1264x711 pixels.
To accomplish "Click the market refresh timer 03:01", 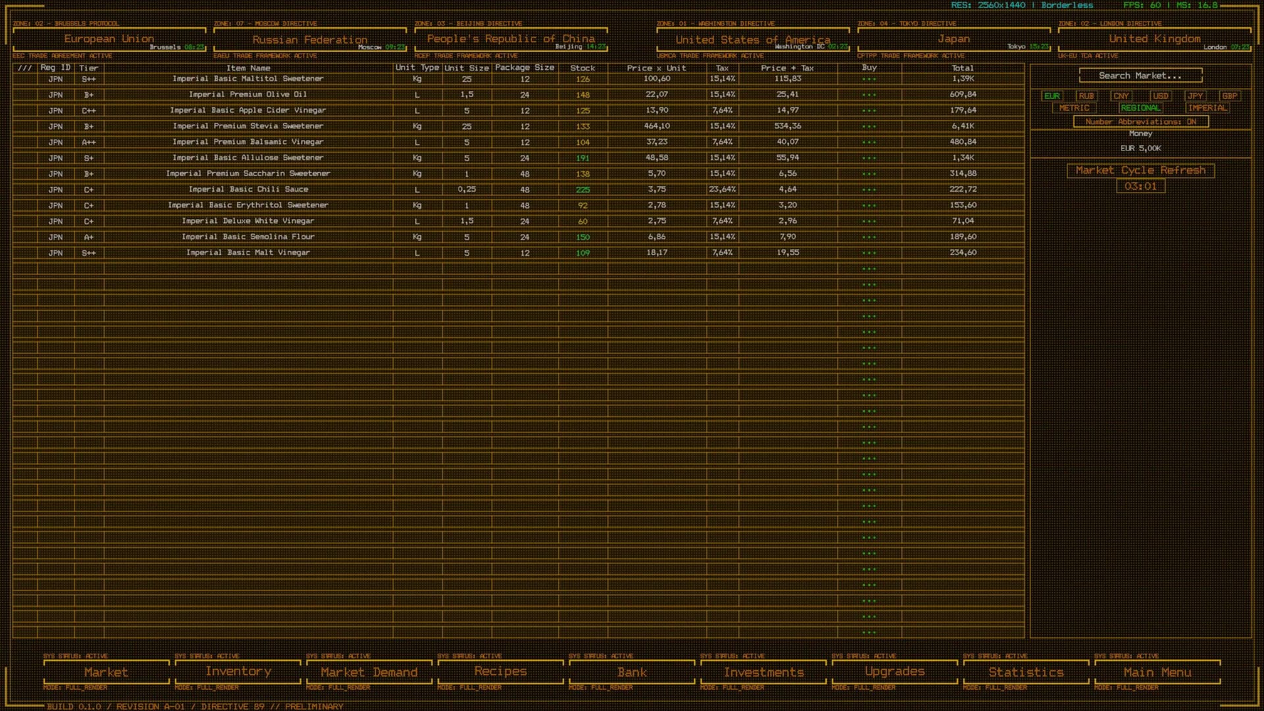I will click(x=1141, y=186).
